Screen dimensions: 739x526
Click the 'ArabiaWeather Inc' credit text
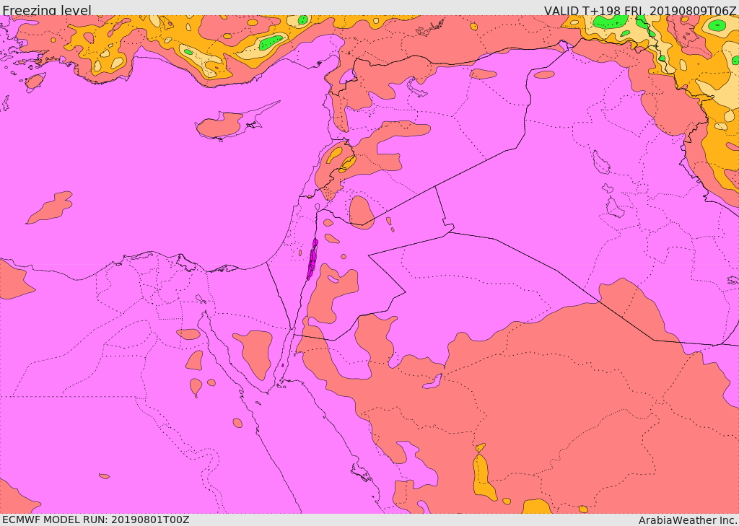688,520
